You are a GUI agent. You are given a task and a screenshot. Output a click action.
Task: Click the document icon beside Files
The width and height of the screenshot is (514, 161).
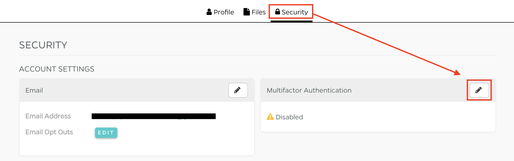[247, 12]
